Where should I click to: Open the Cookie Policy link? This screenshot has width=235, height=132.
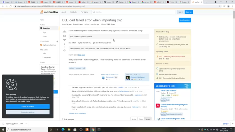(25, 101)
